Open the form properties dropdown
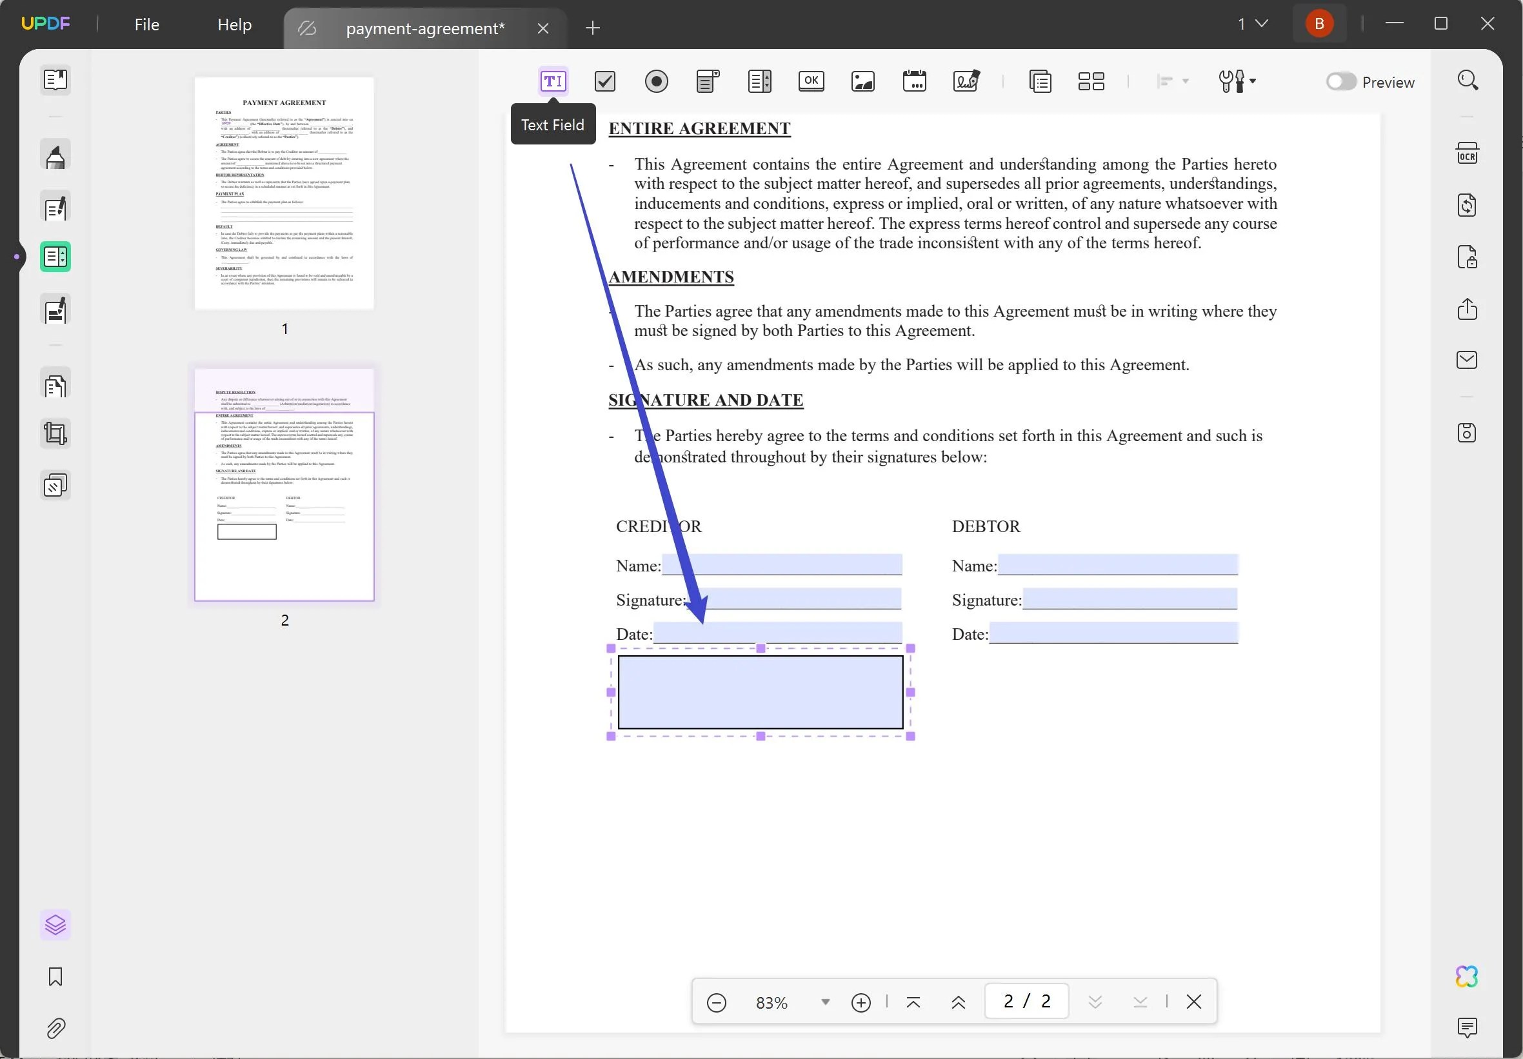 (1237, 81)
